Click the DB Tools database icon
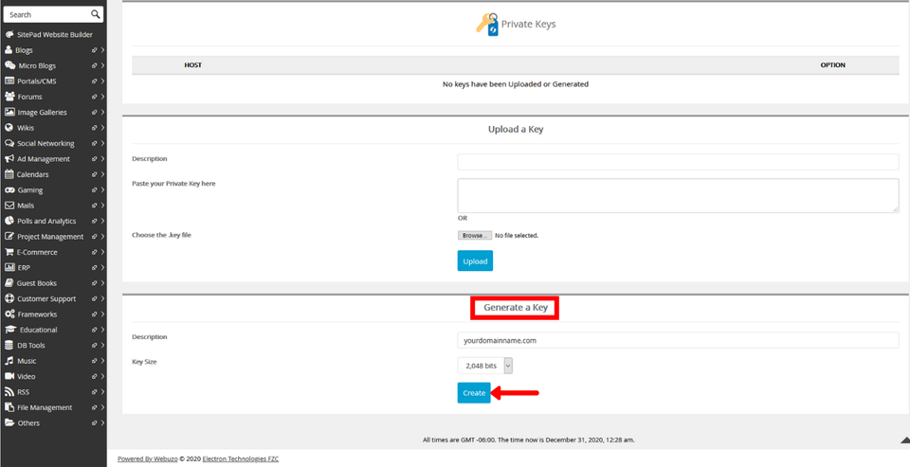 tap(9, 346)
